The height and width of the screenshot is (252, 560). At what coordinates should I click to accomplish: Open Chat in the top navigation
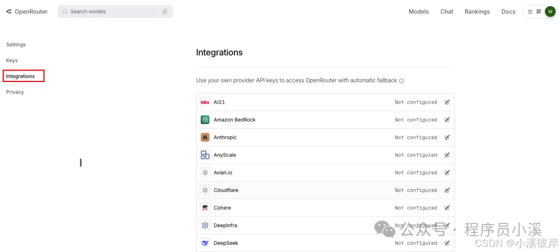[x=447, y=11]
